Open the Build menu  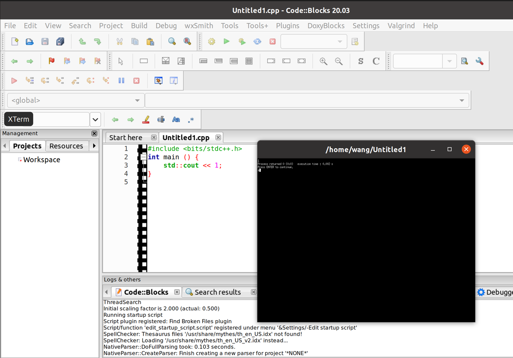coord(139,26)
